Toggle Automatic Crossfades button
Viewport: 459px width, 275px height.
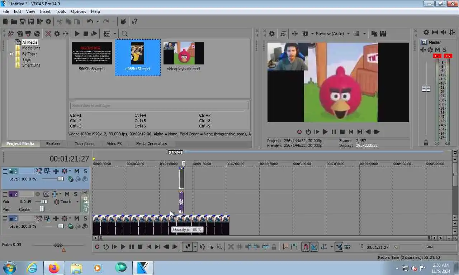tap(314, 247)
